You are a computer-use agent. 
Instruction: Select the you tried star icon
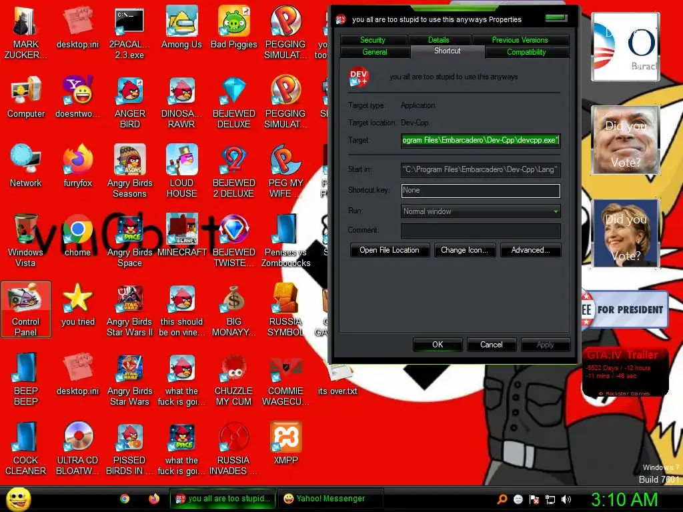pyautogui.click(x=77, y=304)
